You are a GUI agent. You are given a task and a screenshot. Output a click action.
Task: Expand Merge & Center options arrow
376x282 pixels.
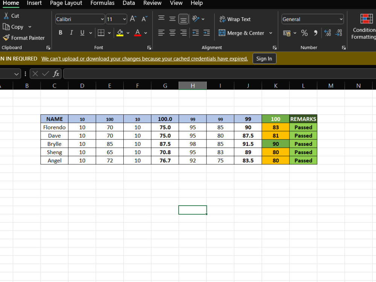pos(271,33)
